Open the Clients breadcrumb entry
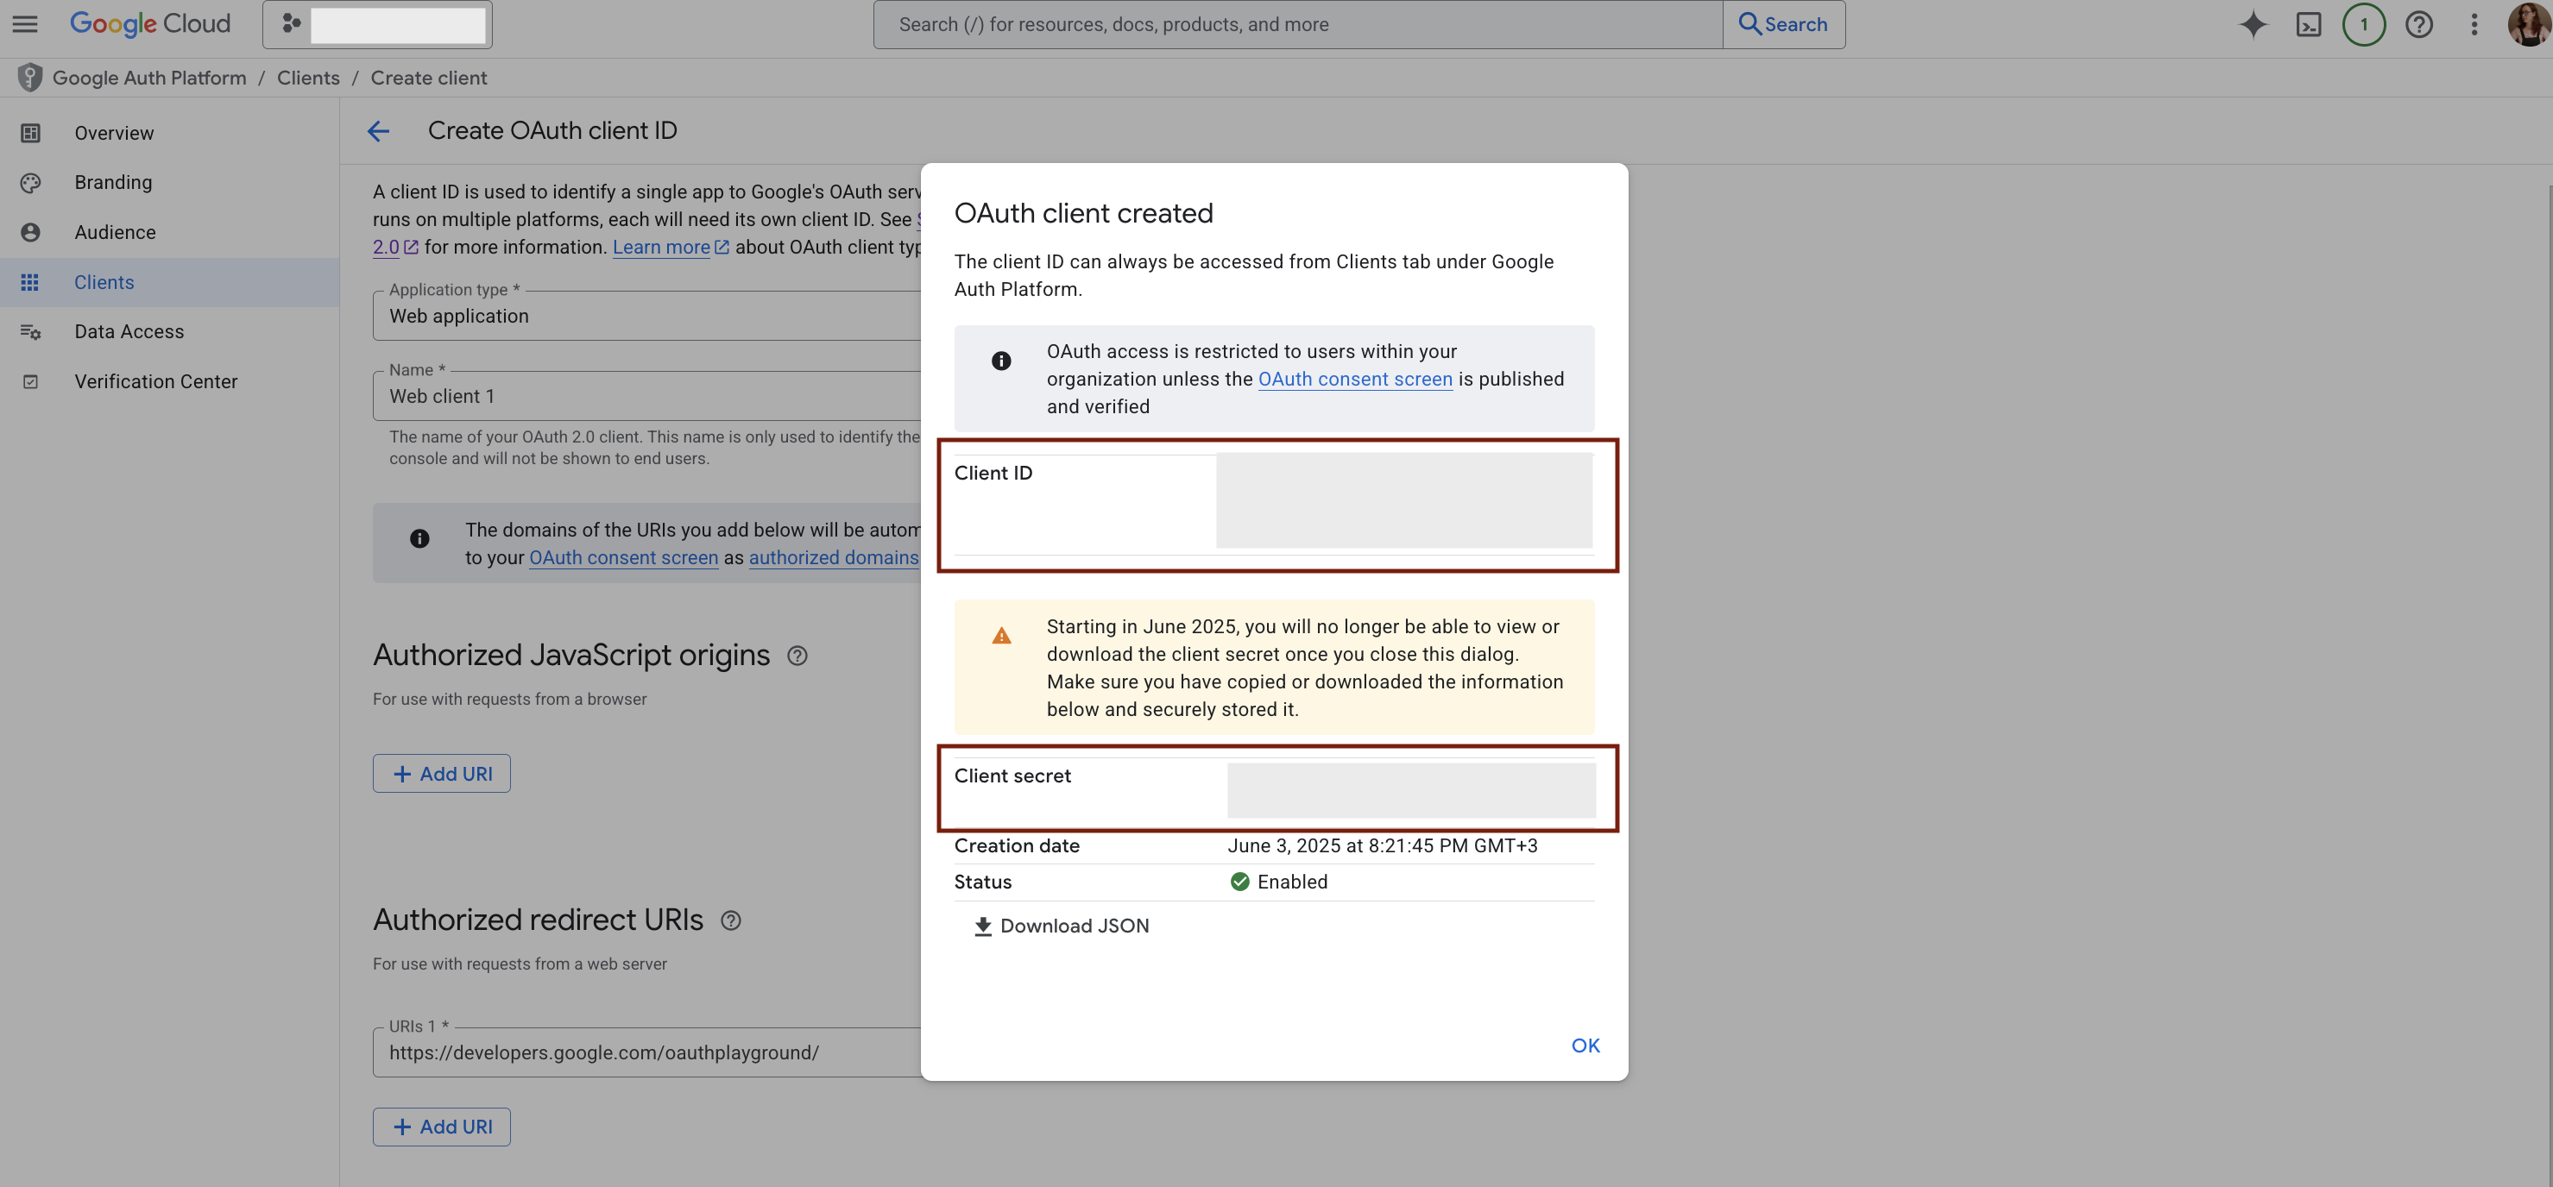This screenshot has width=2553, height=1187. (x=307, y=78)
